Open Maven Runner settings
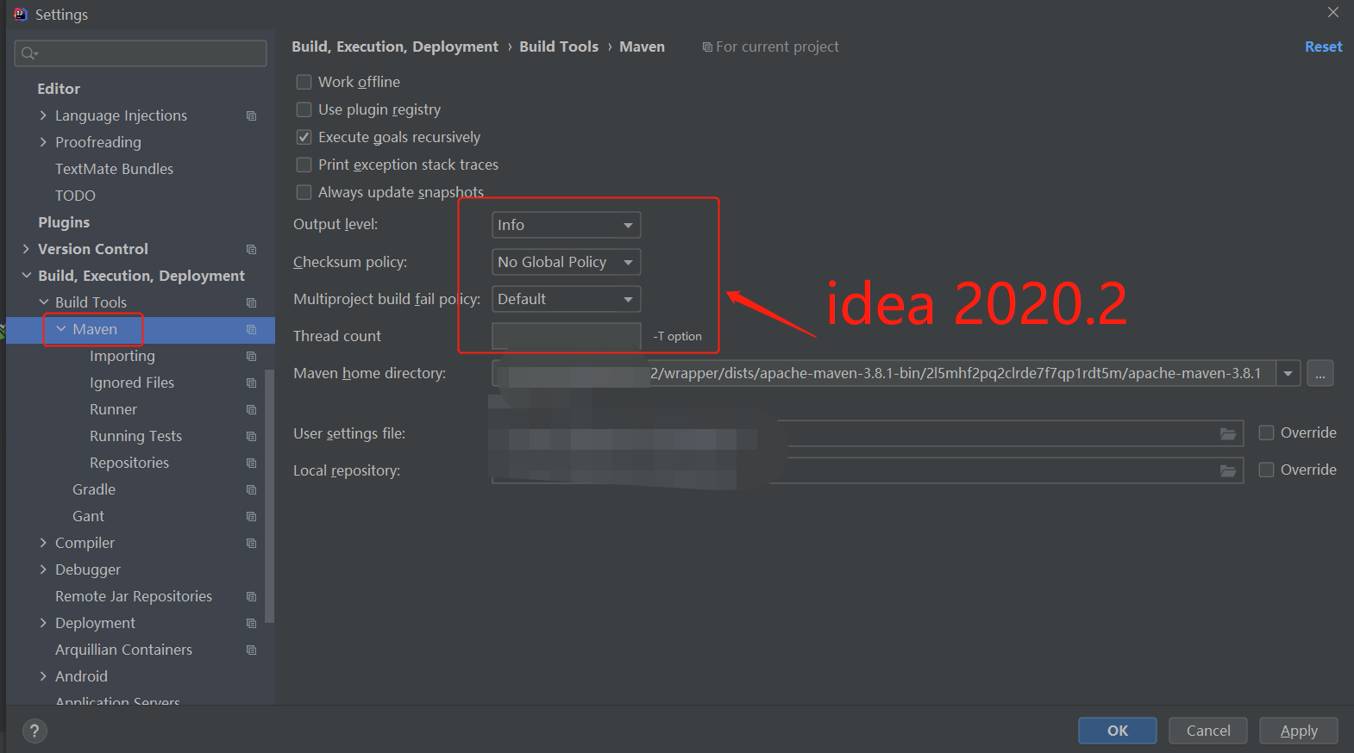Screen dimensions: 1354x753 pos(113,409)
